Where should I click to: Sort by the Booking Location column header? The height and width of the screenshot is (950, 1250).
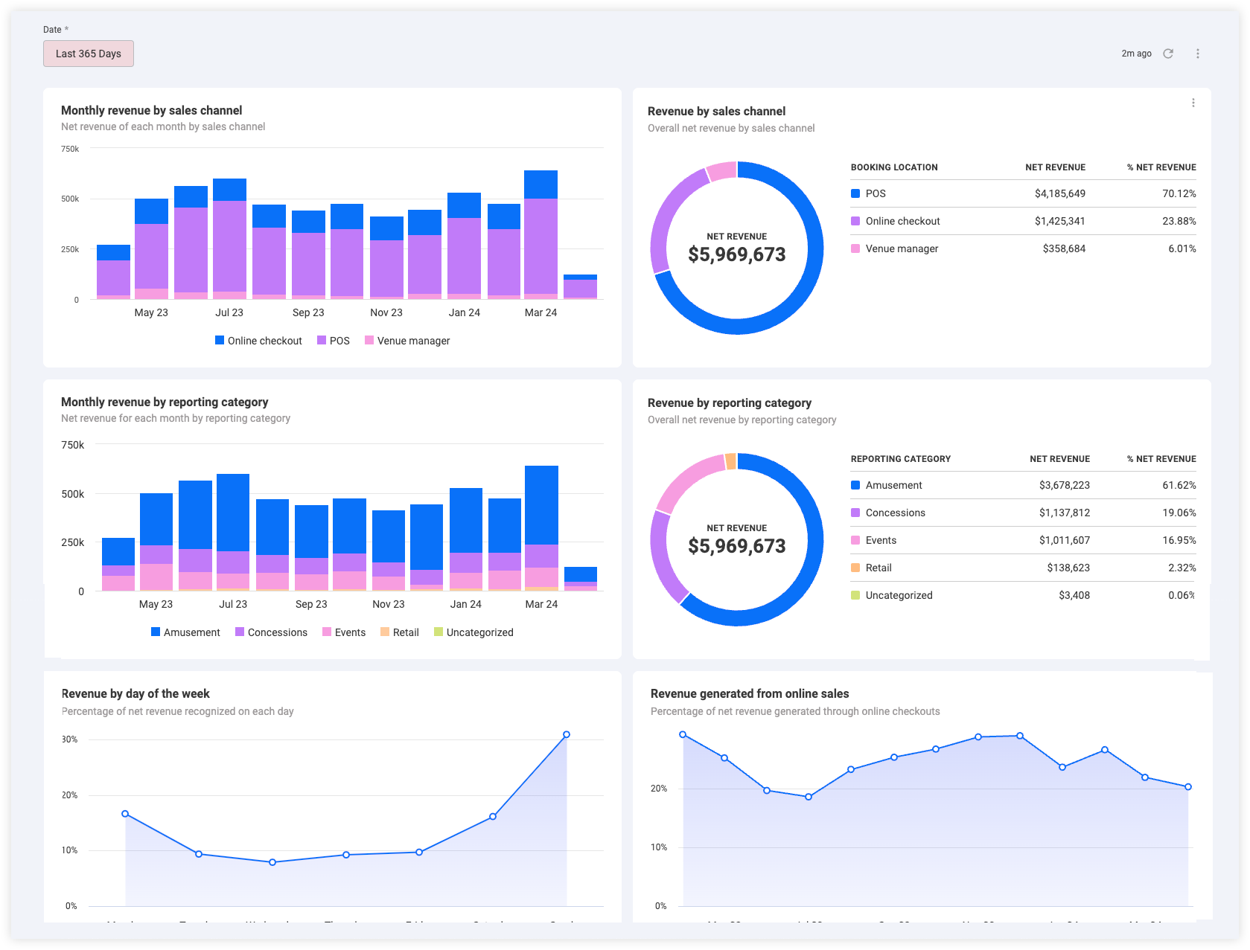[894, 167]
